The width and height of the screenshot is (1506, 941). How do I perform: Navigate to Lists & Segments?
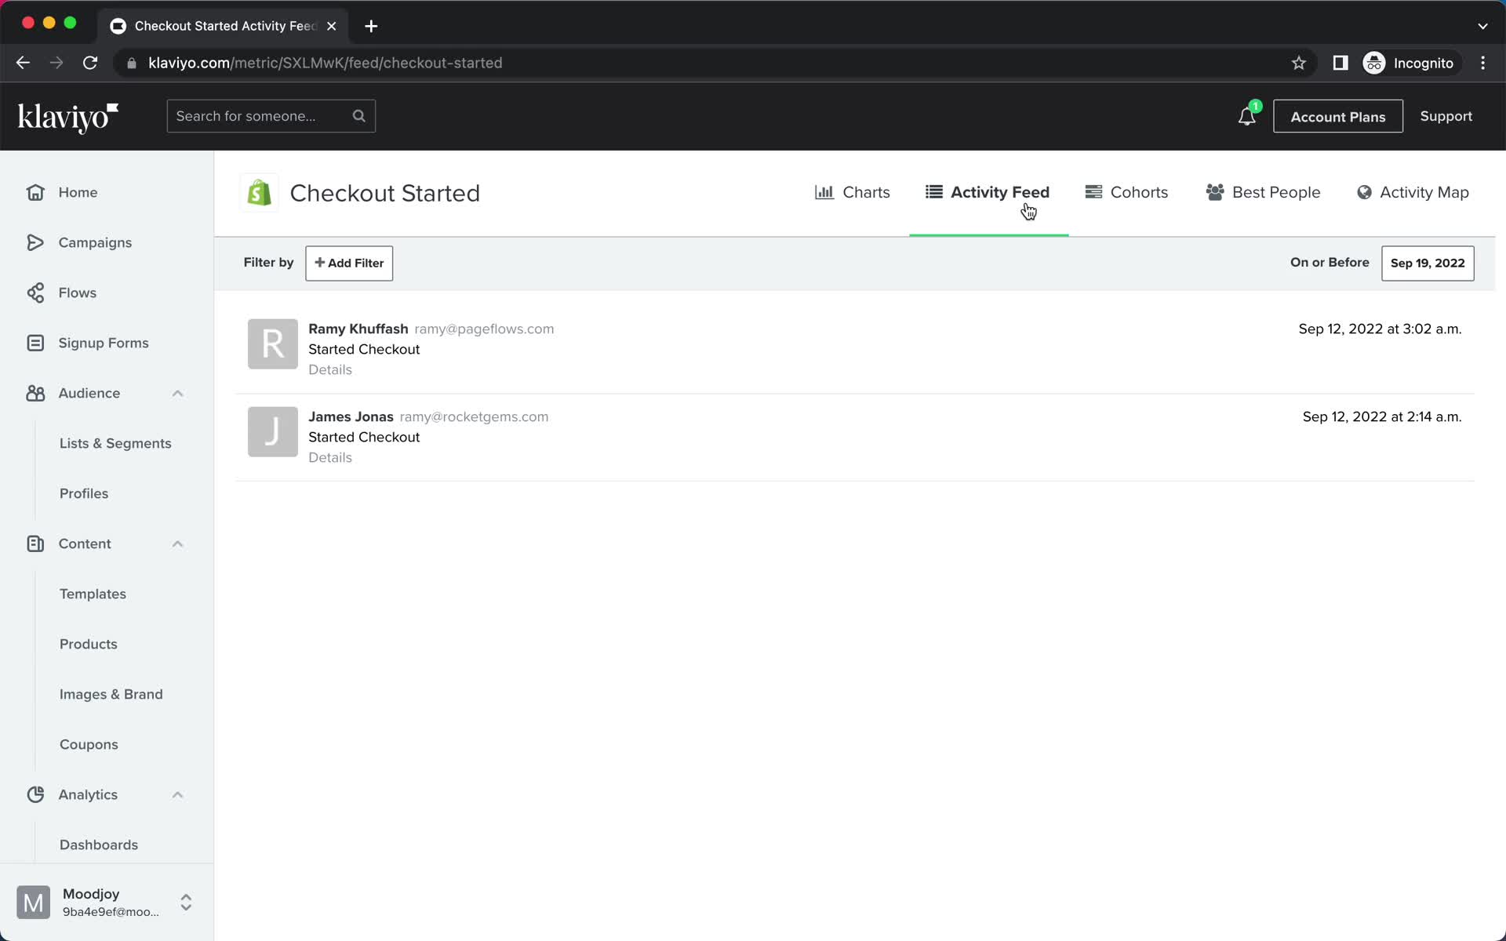pyautogui.click(x=115, y=442)
